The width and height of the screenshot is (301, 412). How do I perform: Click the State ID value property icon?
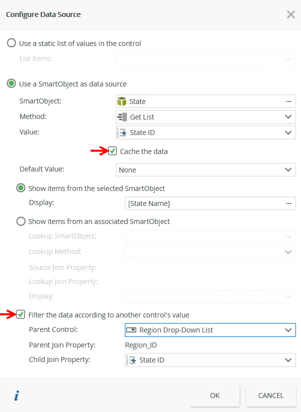122,132
